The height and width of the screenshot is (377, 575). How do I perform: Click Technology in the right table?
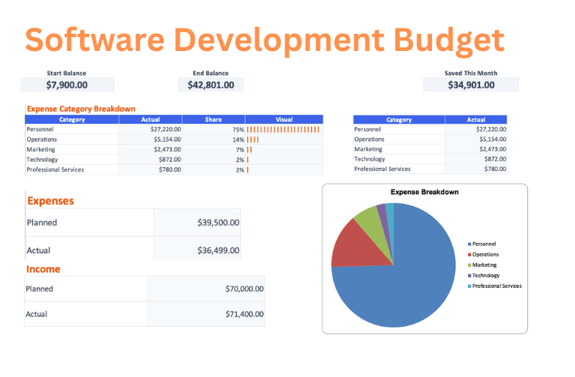(x=370, y=159)
